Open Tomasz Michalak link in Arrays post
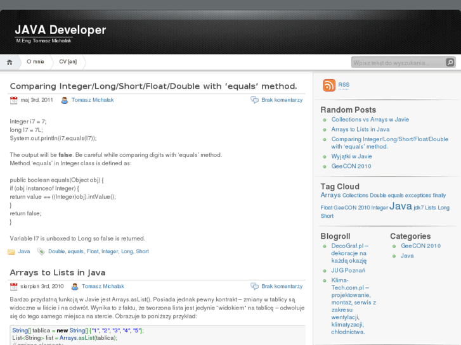 click(103, 286)
